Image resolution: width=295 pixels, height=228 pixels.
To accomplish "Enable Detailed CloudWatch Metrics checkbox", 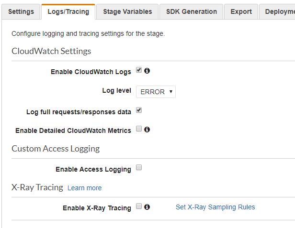I will click(x=139, y=129).
